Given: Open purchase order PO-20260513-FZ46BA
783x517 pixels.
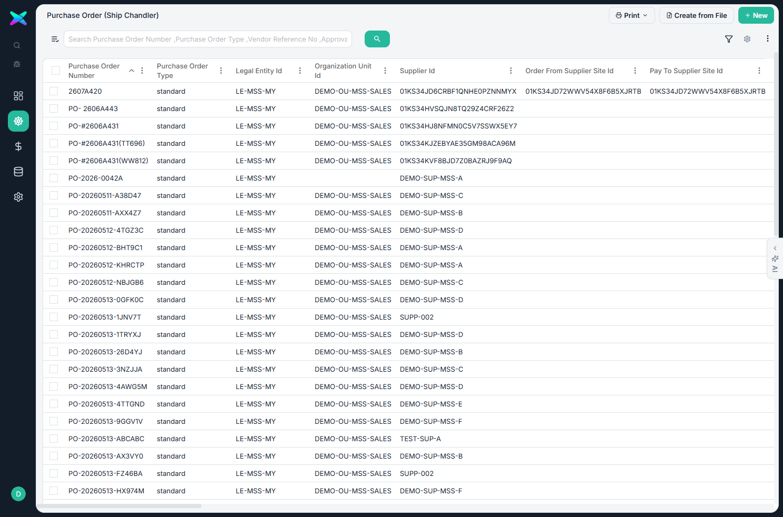Looking at the screenshot, I should pos(105,473).
